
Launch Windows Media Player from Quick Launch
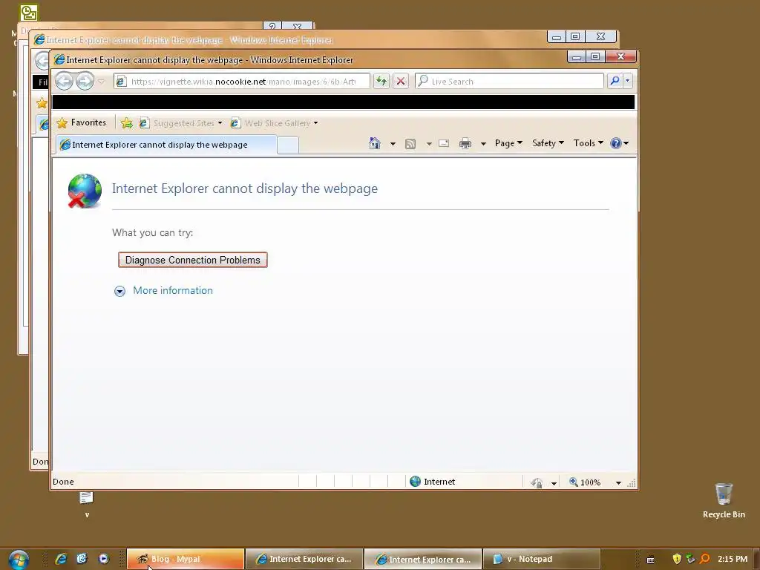point(103,559)
